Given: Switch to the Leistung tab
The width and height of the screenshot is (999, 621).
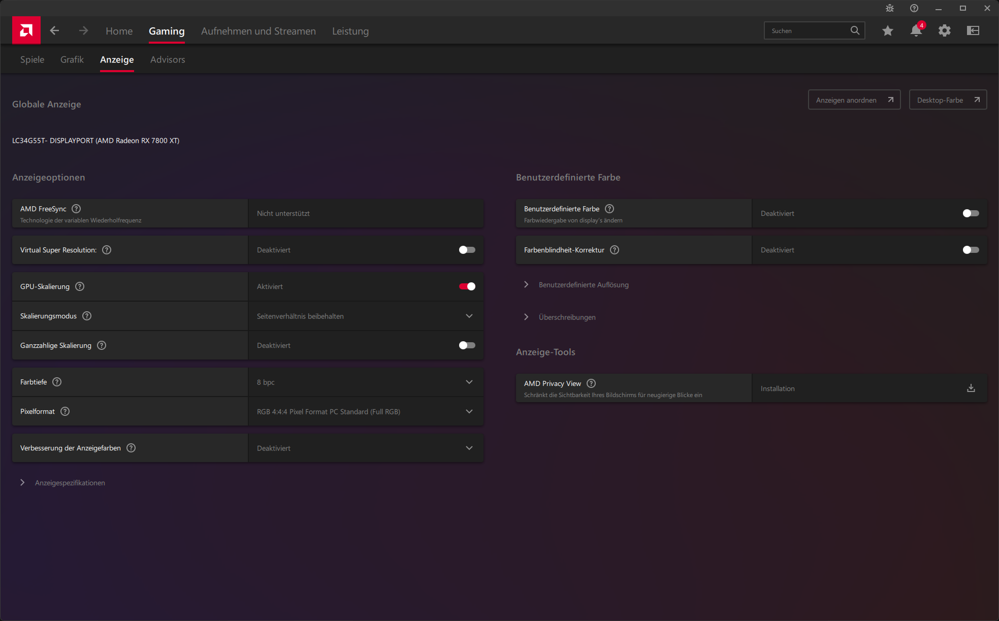Looking at the screenshot, I should coord(350,31).
